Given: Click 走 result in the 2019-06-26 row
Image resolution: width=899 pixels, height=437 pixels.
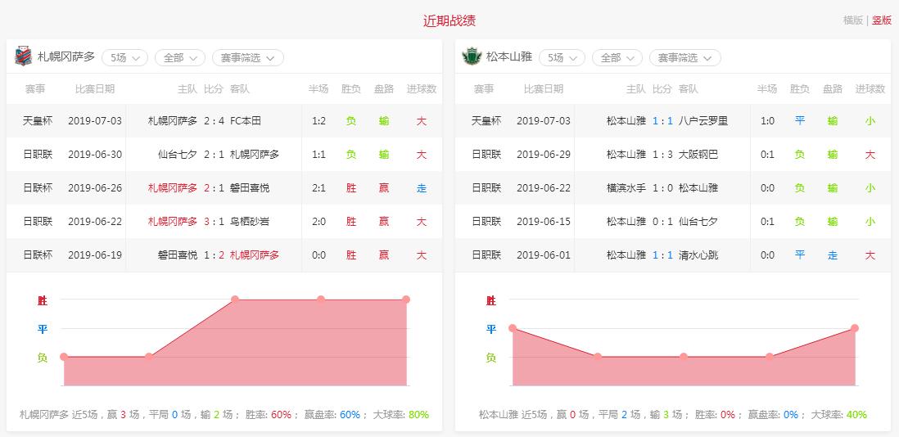Looking at the screenshot, I should point(422,188).
